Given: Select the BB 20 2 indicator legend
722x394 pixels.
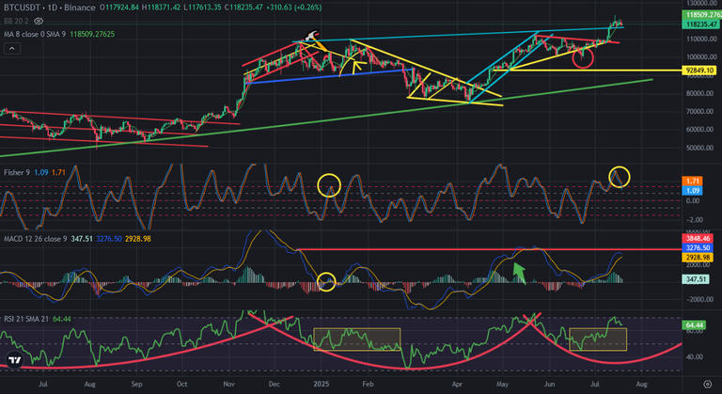Looking at the screenshot, I should 18,22.
